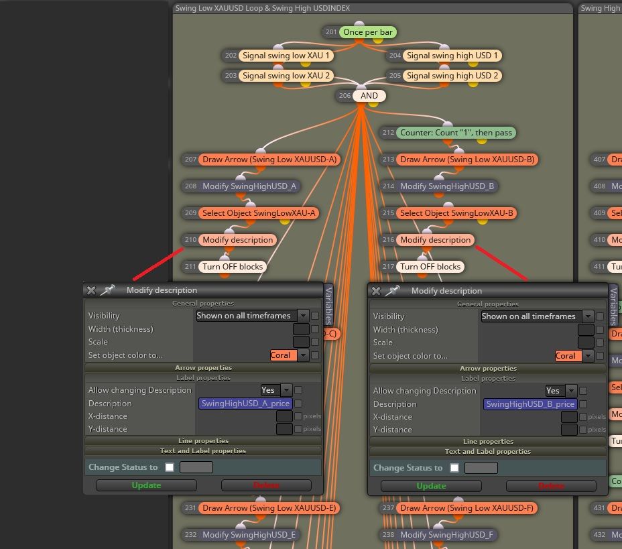The image size is (622, 549).
Task: Select the AND block 206
Action: point(369,96)
